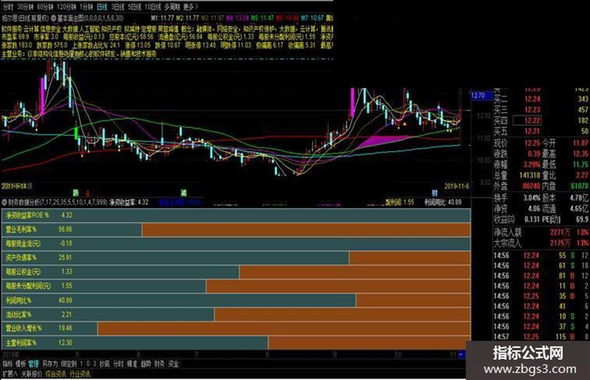Click the end date 2019-11-6 label
Image resolution: width=590 pixels, height=380 pixels.
[x=457, y=186]
